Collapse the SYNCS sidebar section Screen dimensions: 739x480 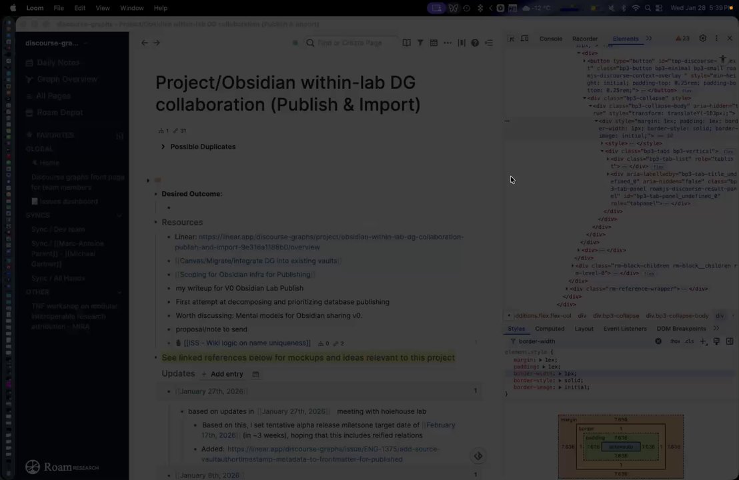point(119,215)
